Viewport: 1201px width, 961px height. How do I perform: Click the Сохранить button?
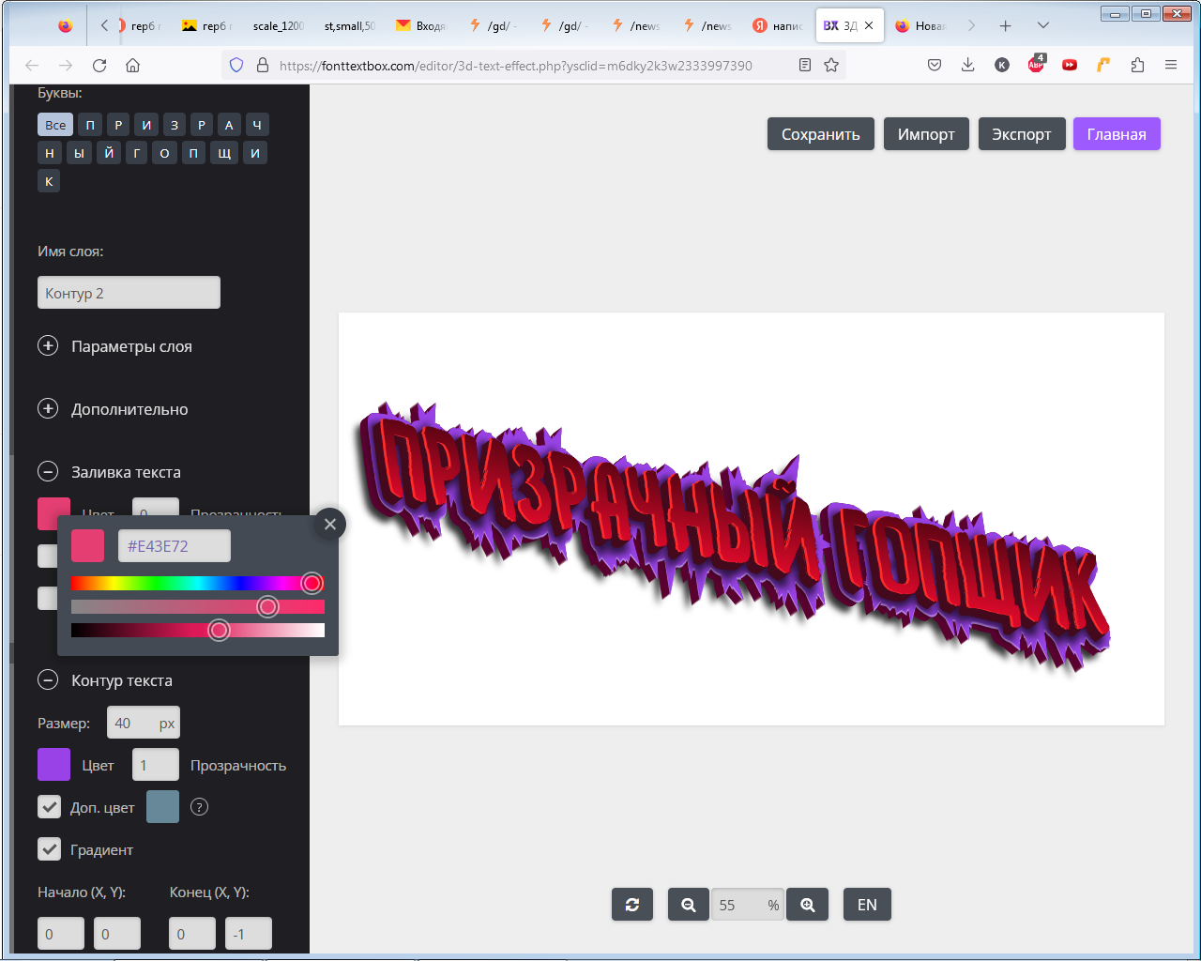tap(820, 134)
